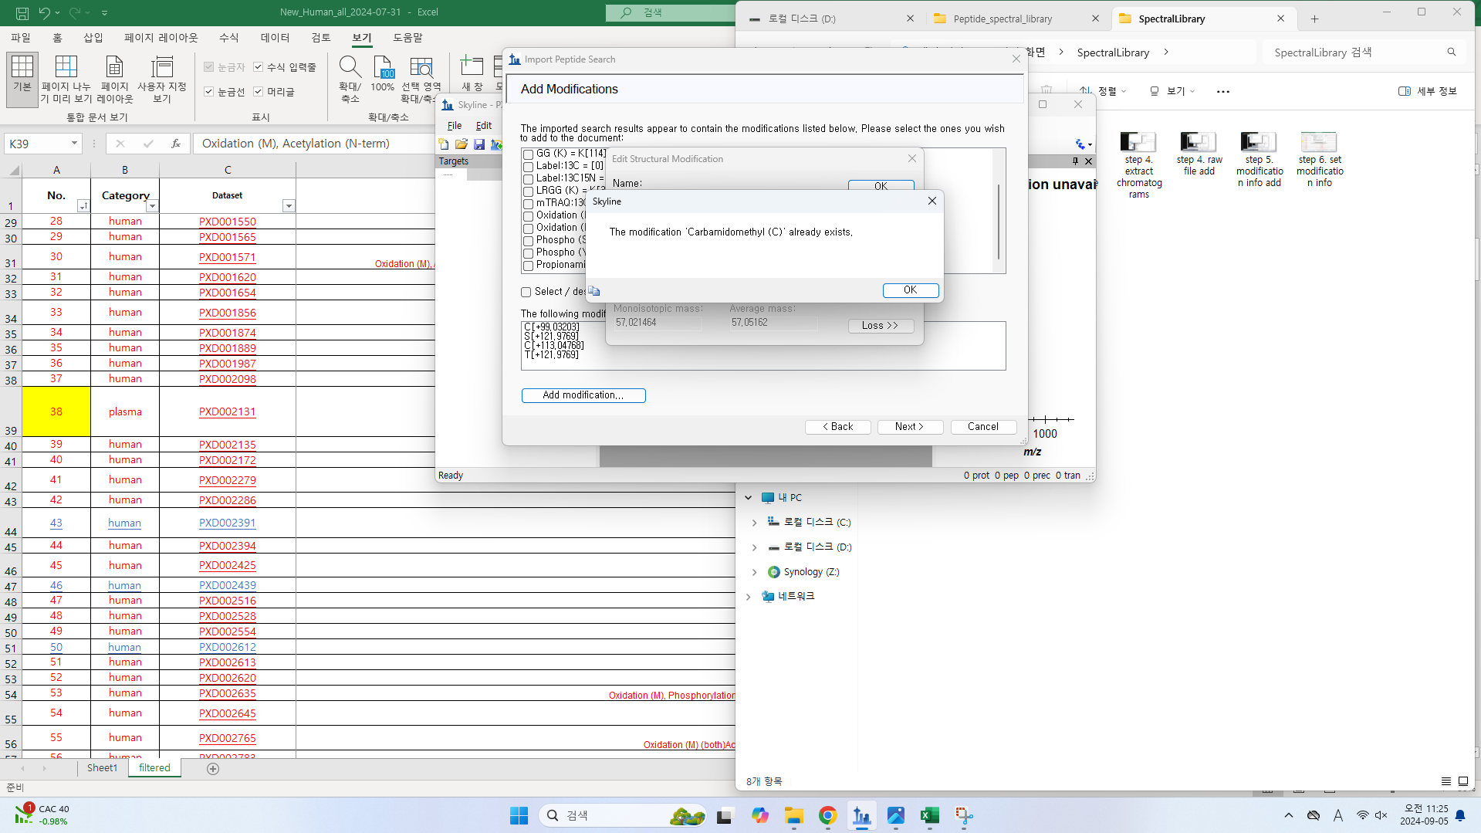The image size is (1481, 833).
Task: Click the Excel Zoom magnifier icon
Action: (350, 68)
